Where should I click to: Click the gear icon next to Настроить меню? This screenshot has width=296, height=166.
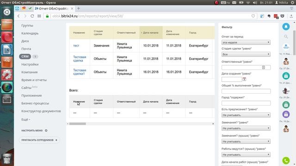[x=46, y=130]
